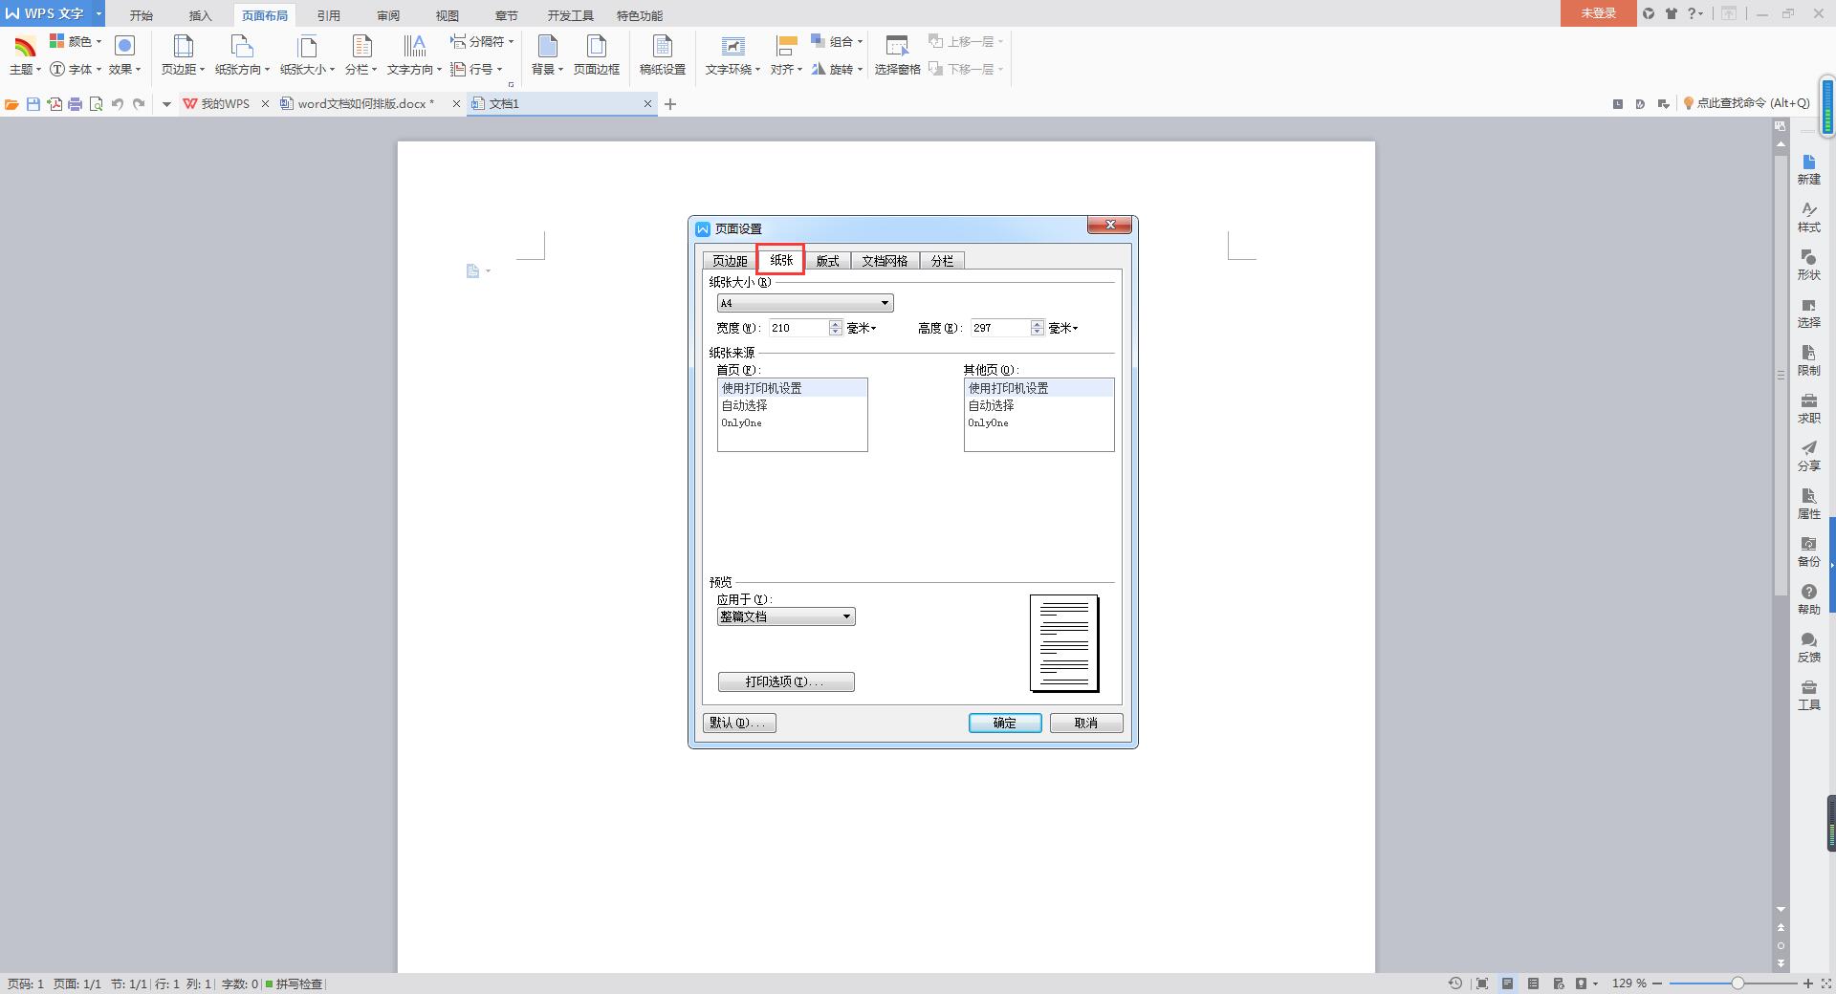Select the 纸张 tab in page setup dialog

781,260
